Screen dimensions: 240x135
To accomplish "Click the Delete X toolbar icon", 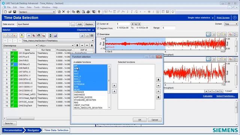I will point(64,12).
